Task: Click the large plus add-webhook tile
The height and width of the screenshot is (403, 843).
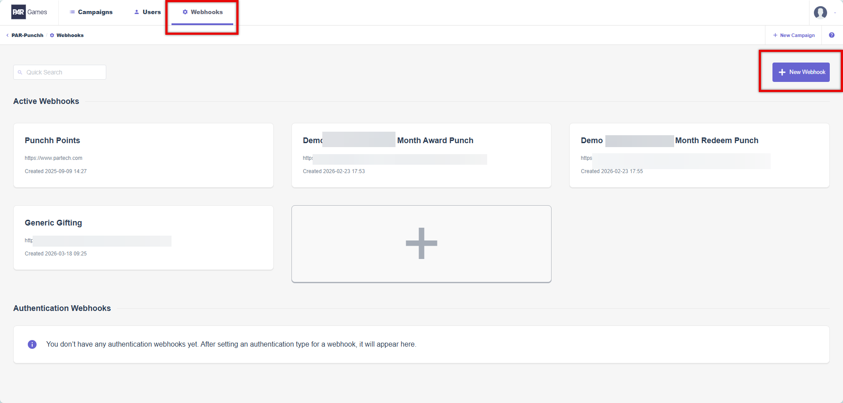Action: click(421, 244)
